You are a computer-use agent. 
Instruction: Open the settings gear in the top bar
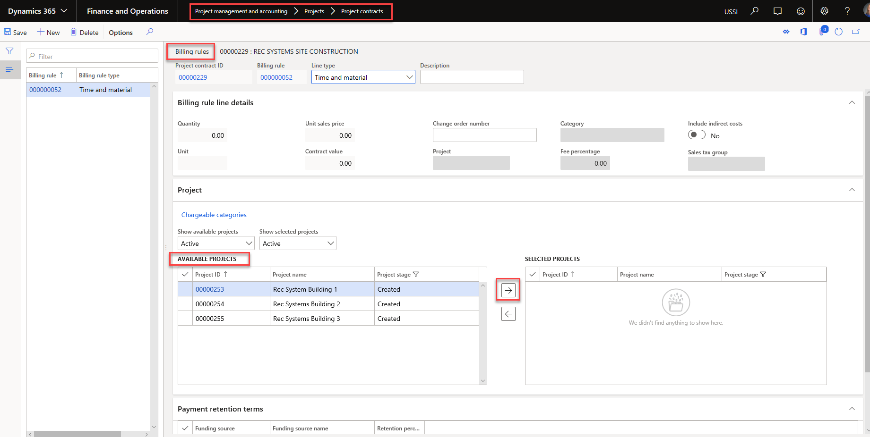824,11
